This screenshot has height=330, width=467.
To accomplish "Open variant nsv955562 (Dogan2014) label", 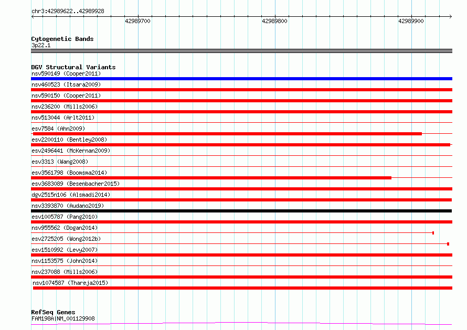I will (x=65, y=228).
